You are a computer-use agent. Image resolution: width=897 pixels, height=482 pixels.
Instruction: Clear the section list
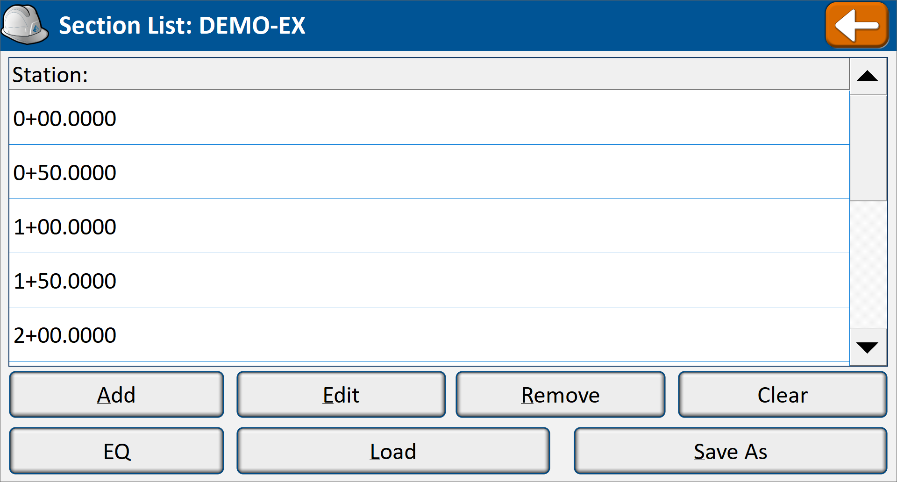[x=783, y=395]
